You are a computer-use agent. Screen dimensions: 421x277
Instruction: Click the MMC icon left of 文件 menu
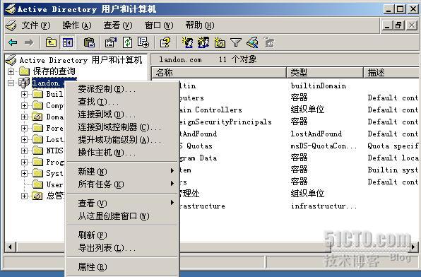click(x=11, y=25)
